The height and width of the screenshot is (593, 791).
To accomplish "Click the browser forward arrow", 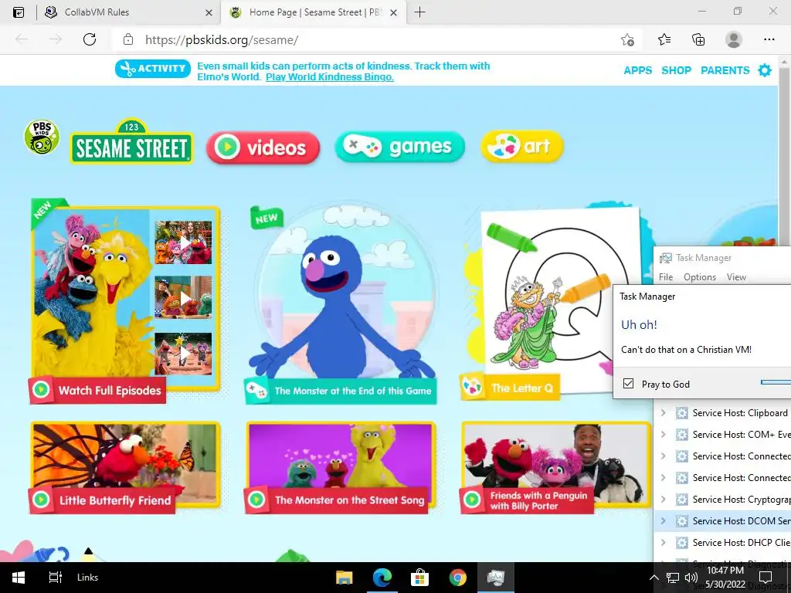I will point(56,39).
